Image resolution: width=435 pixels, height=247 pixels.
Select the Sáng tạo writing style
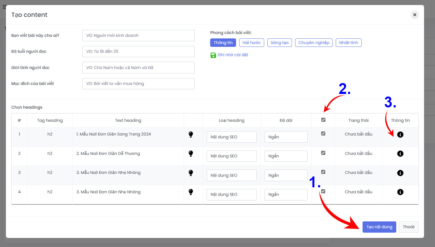(x=279, y=43)
